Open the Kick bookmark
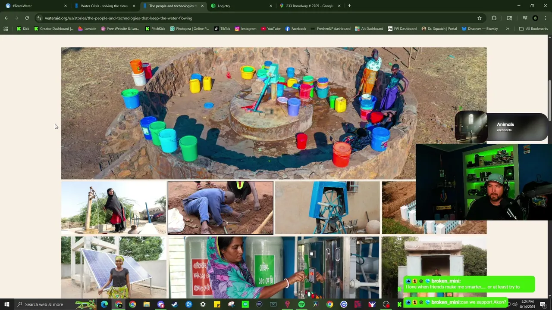552x310 pixels. click(x=23, y=29)
